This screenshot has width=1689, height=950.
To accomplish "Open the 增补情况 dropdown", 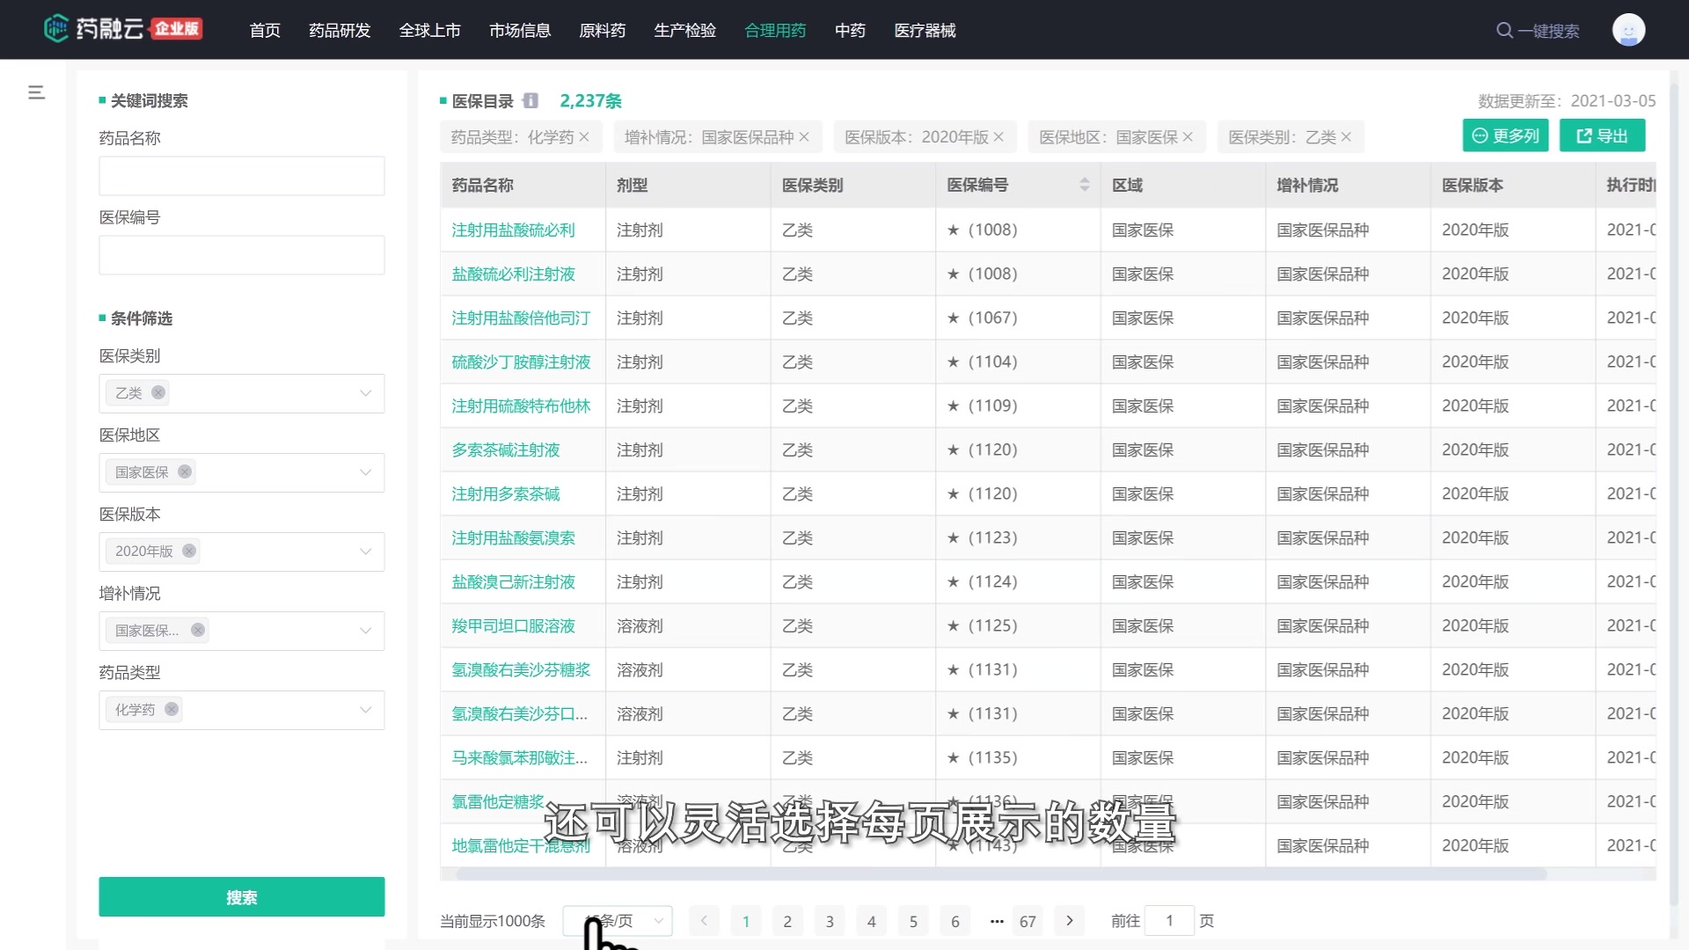I will [x=364, y=631].
